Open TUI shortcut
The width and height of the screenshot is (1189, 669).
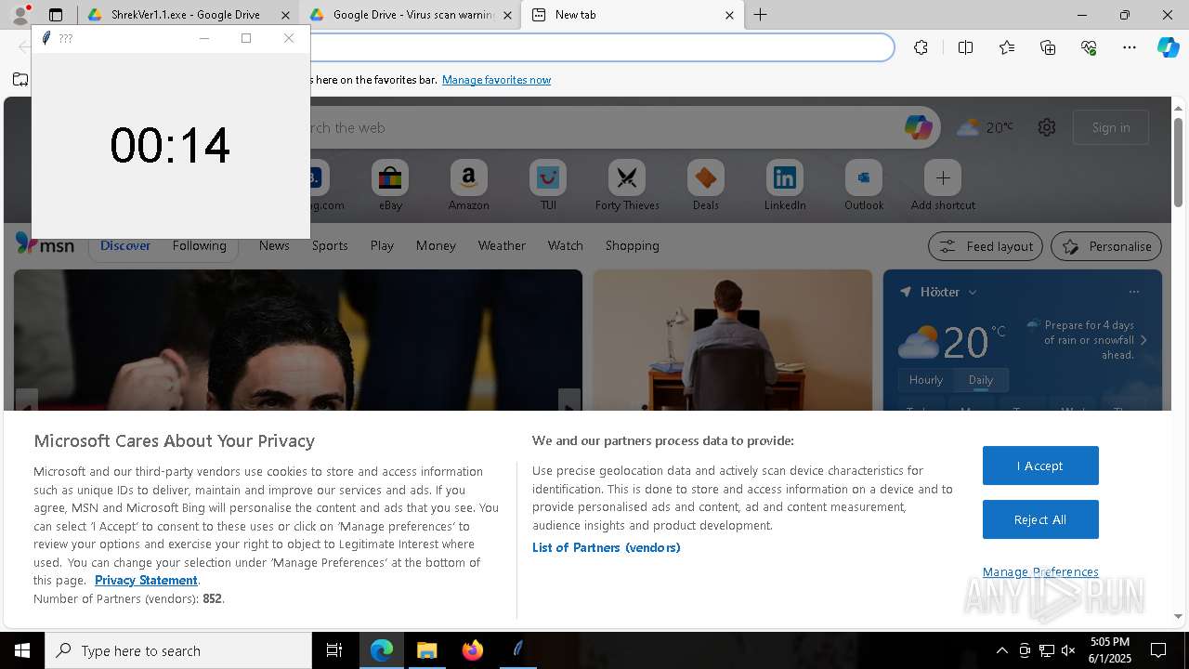click(548, 186)
